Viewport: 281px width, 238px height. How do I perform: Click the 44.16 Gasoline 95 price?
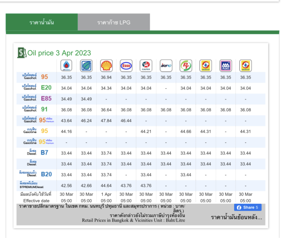coord(66,131)
